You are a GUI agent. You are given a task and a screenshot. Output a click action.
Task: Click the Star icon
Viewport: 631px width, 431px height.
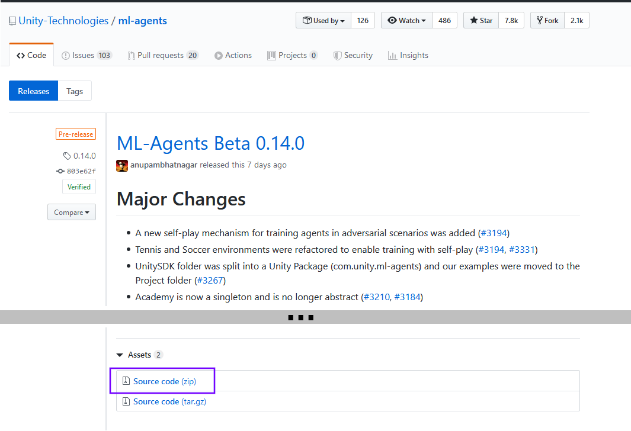pos(474,20)
